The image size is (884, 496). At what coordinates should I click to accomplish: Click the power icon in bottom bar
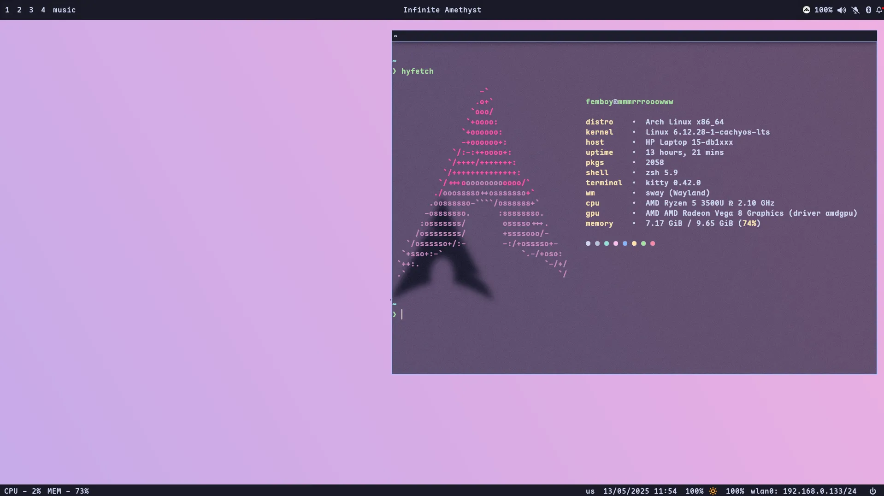tap(872, 491)
